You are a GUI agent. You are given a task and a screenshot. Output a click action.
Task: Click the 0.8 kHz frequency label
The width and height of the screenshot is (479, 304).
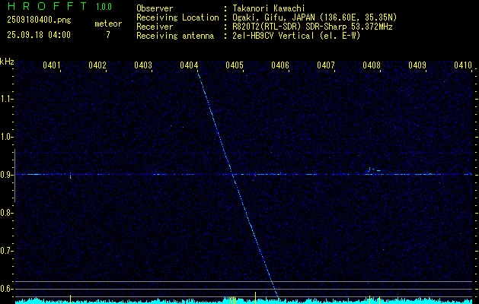[x=6, y=213]
